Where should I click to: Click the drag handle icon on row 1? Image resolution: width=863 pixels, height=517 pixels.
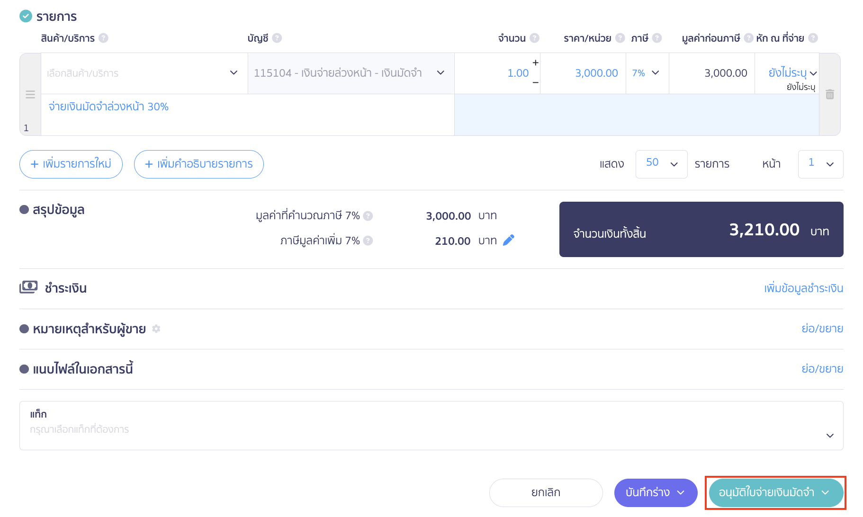click(30, 95)
